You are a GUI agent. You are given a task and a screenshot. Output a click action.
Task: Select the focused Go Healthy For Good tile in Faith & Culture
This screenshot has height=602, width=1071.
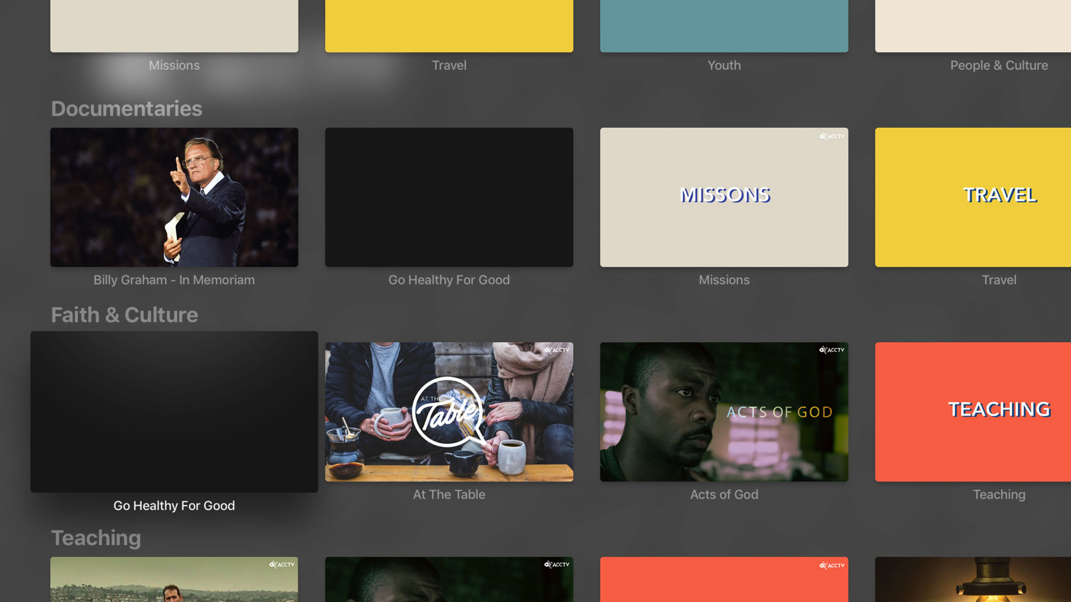(x=174, y=412)
